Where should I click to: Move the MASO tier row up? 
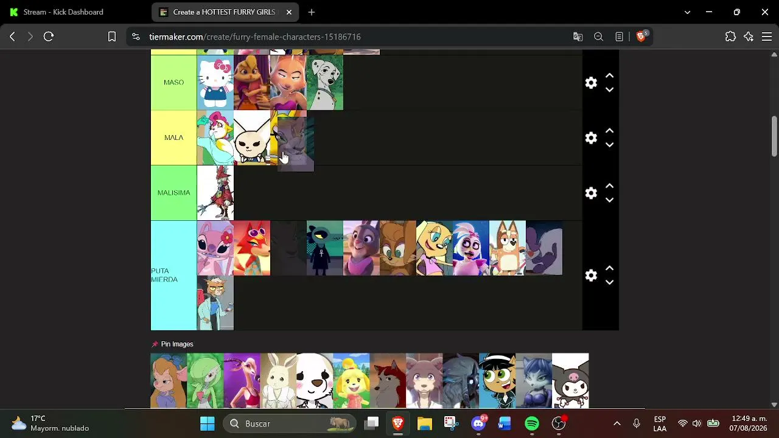pos(609,76)
